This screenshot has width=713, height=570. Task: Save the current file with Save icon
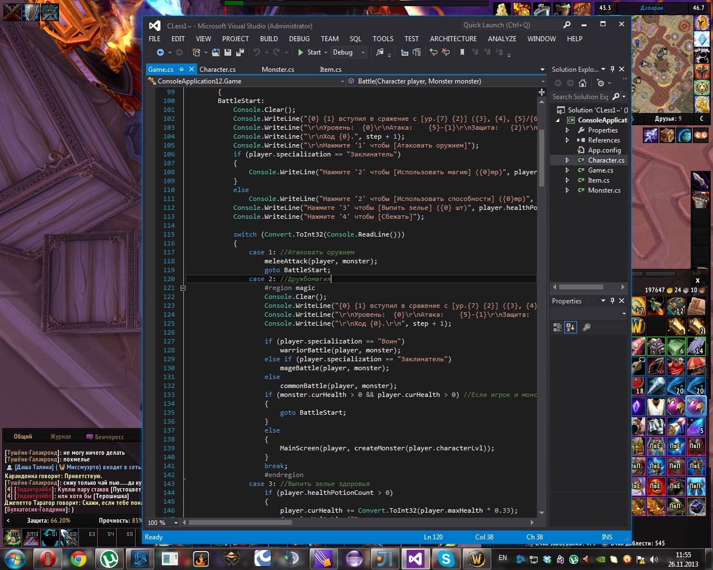pyautogui.click(x=228, y=52)
